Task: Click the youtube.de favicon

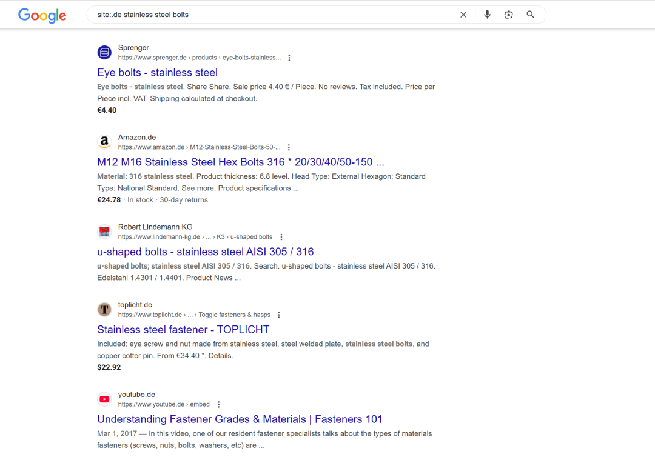Action: 104,399
